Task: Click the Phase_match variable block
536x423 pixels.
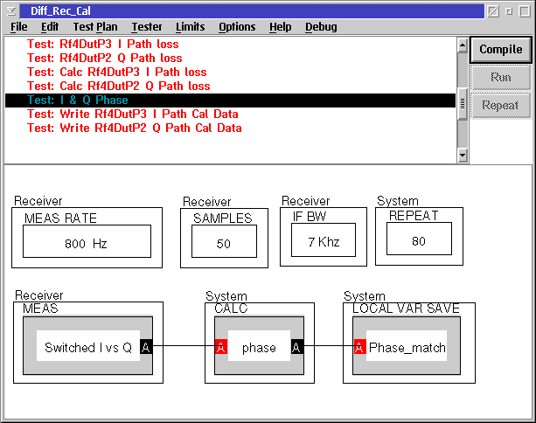Action: pos(407,346)
